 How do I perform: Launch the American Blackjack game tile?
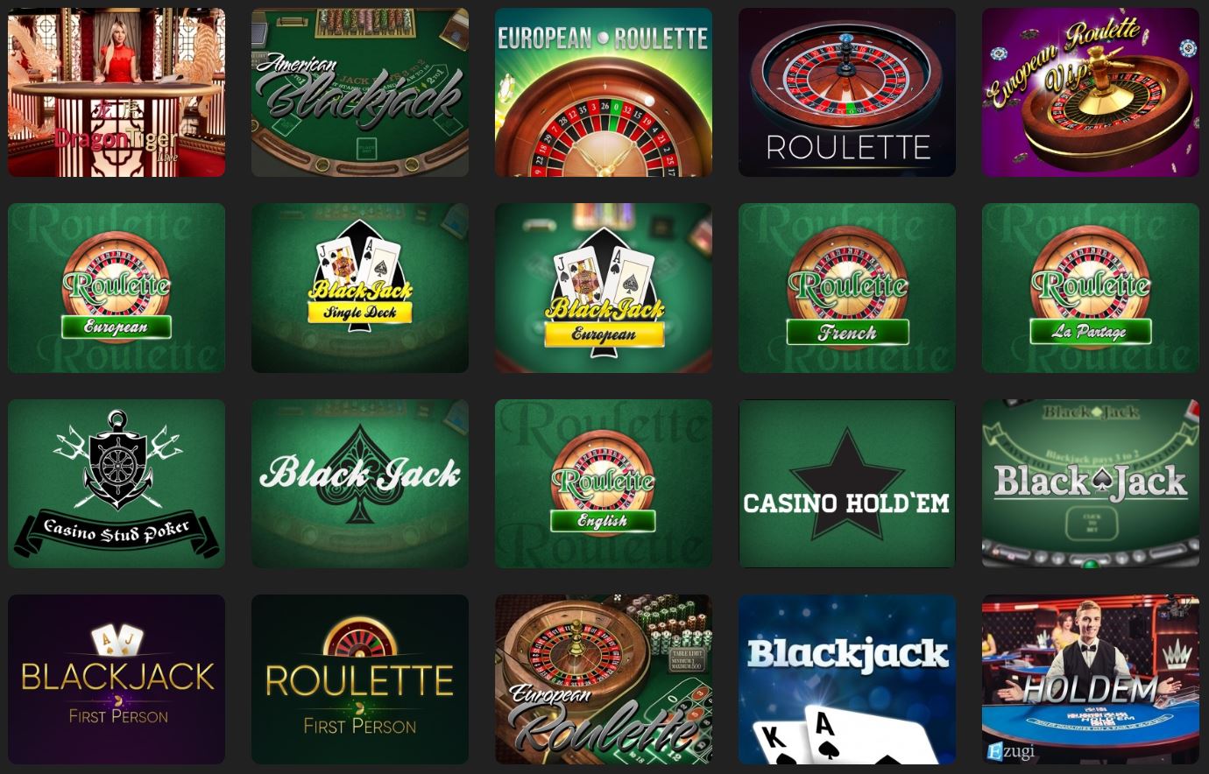click(360, 93)
